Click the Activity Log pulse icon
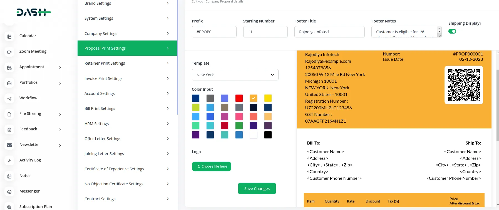The image size is (499, 210). [x=9, y=161]
